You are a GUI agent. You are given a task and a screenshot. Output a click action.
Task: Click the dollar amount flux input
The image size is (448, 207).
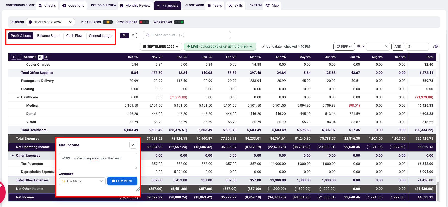417,47
